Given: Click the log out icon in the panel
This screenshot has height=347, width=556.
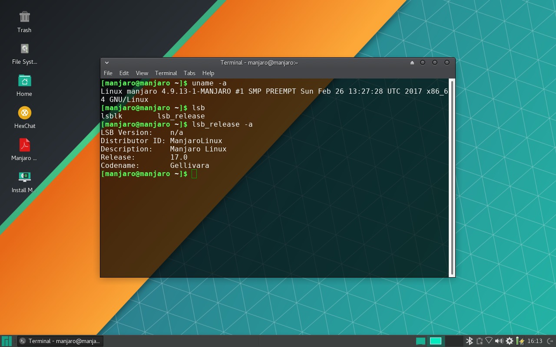Looking at the screenshot, I should coord(550,341).
